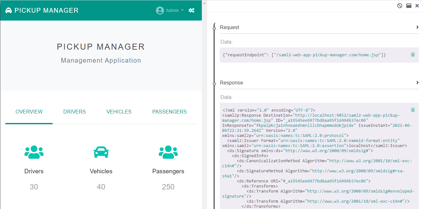
Task: Click the Request timeline node marker
Action: point(214,28)
